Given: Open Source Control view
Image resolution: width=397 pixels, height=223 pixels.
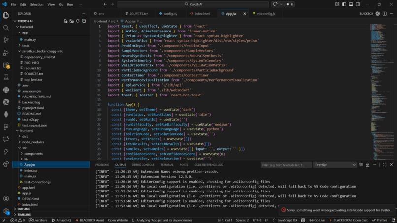Looking at the screenshot, I should [6, 40].
